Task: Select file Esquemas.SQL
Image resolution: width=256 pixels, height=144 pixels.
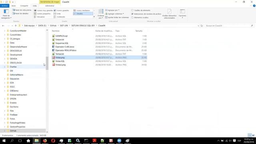Action: pos(62,43)
